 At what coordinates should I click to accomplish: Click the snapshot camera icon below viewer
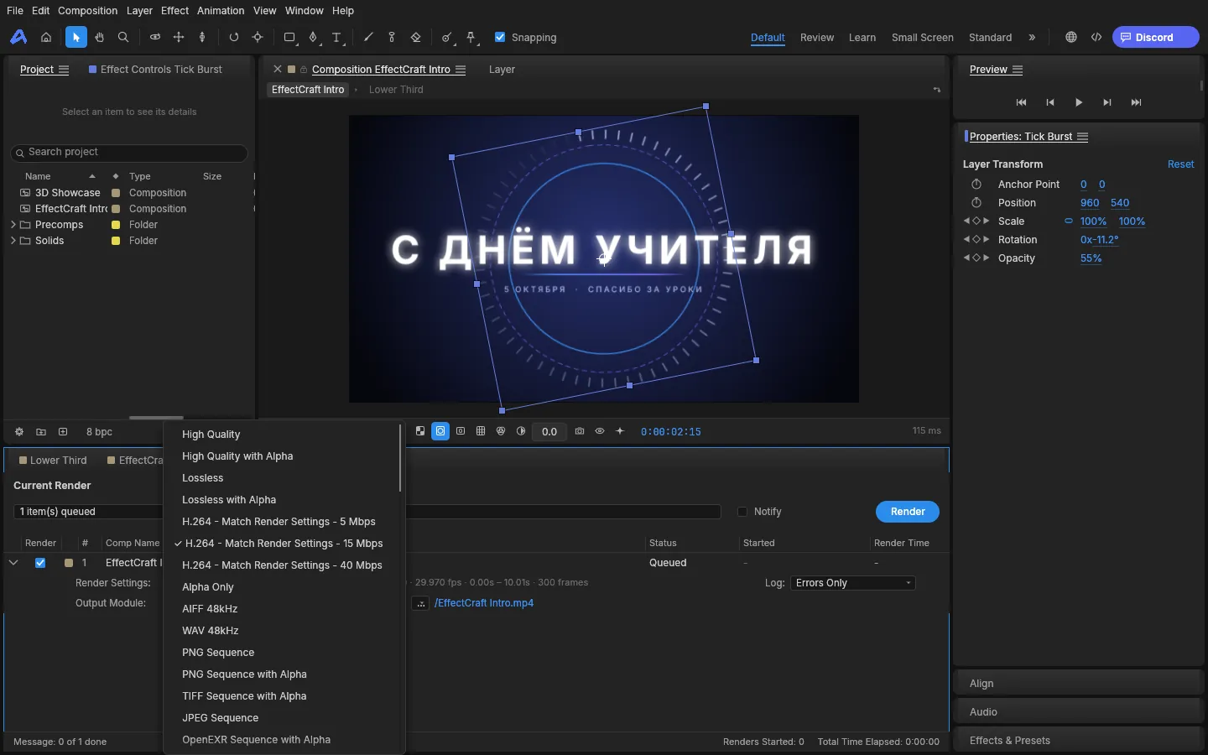pyautogui.click(x=580, y=431)
